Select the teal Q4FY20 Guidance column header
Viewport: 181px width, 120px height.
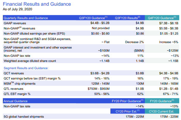coord(162,18)
